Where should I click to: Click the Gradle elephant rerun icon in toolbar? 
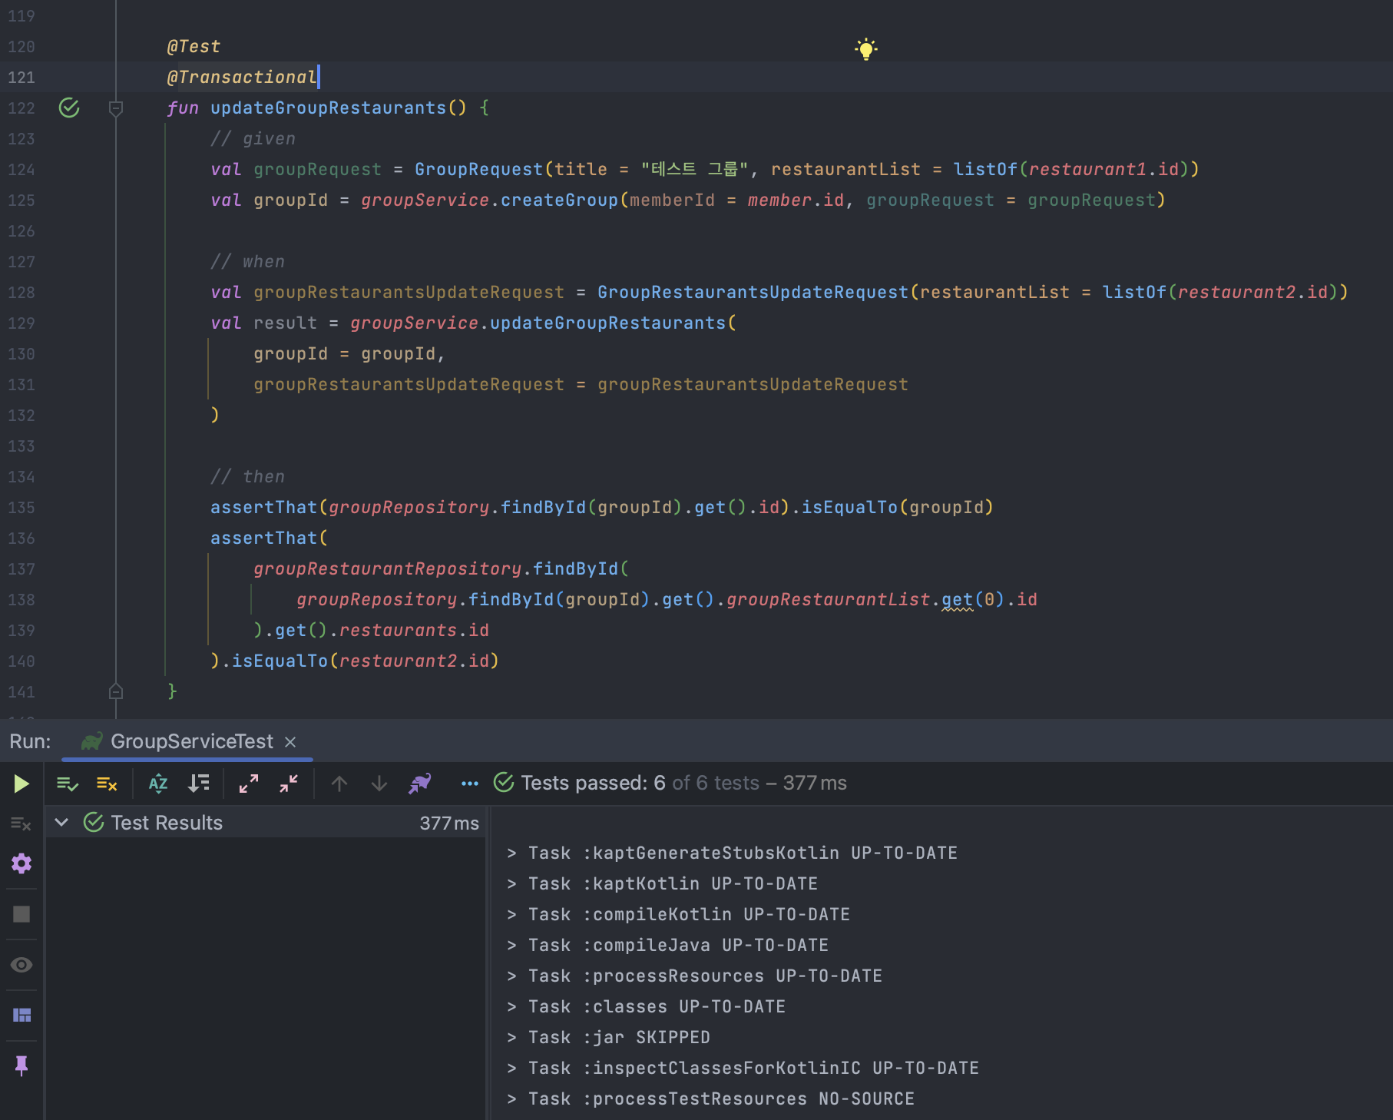click(420, 784)
